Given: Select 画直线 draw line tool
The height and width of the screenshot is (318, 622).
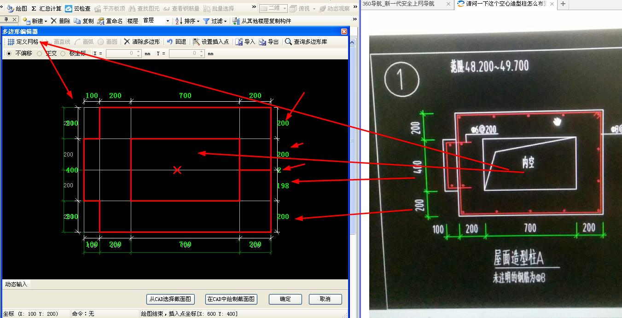Looking at the screenshot, I should coord(58,41).
